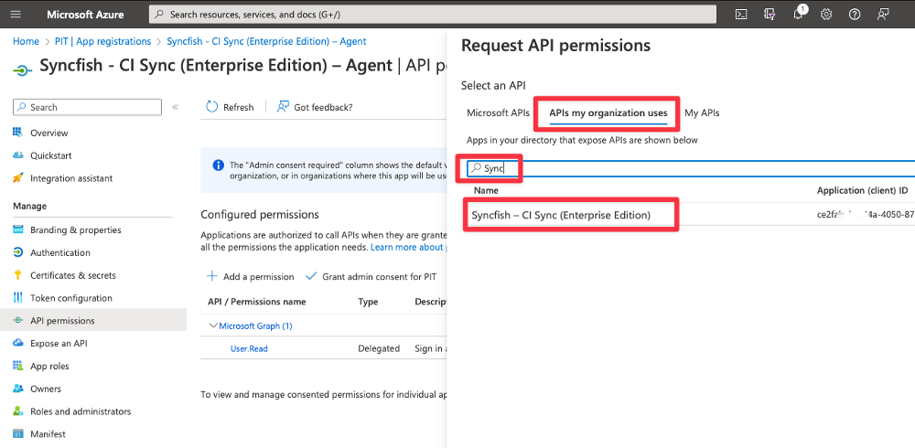The width and height of the screenshot is (915, 448).
Task: Select Syncfish – CI Sync (Enterprise Edition) row
Action: coord(690,215)
